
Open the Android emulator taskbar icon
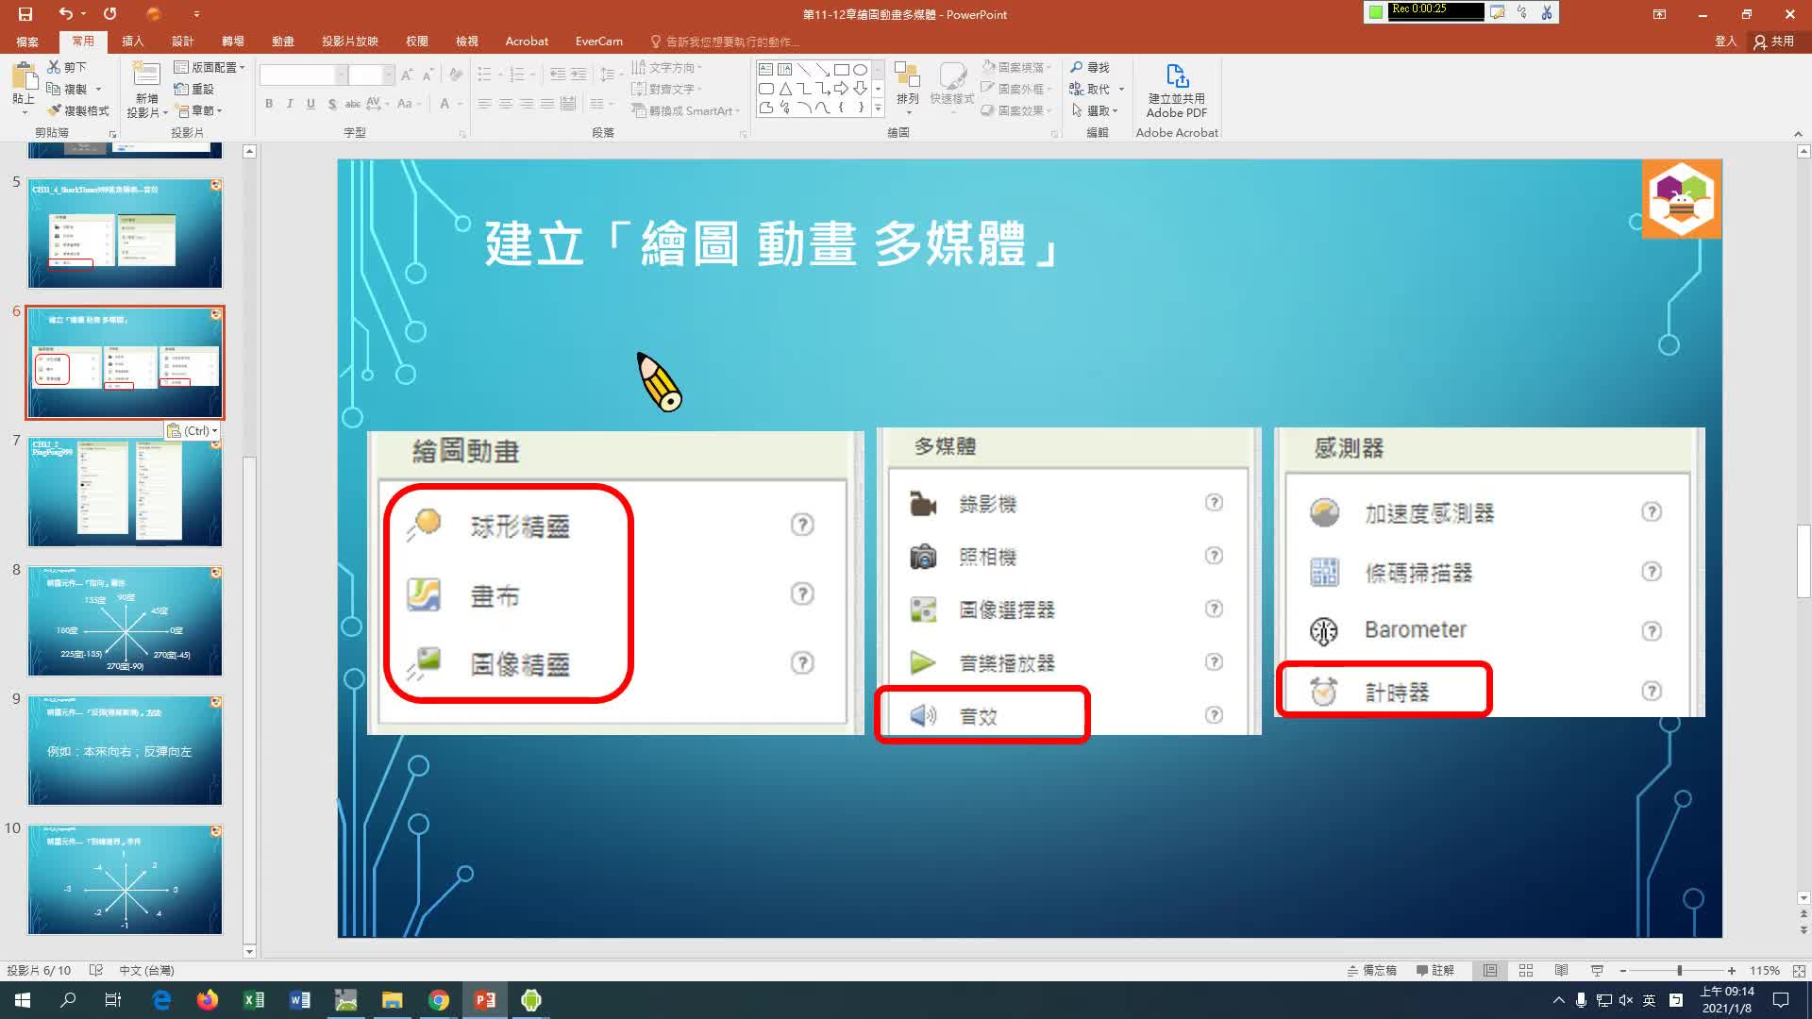coord(531,1000)
